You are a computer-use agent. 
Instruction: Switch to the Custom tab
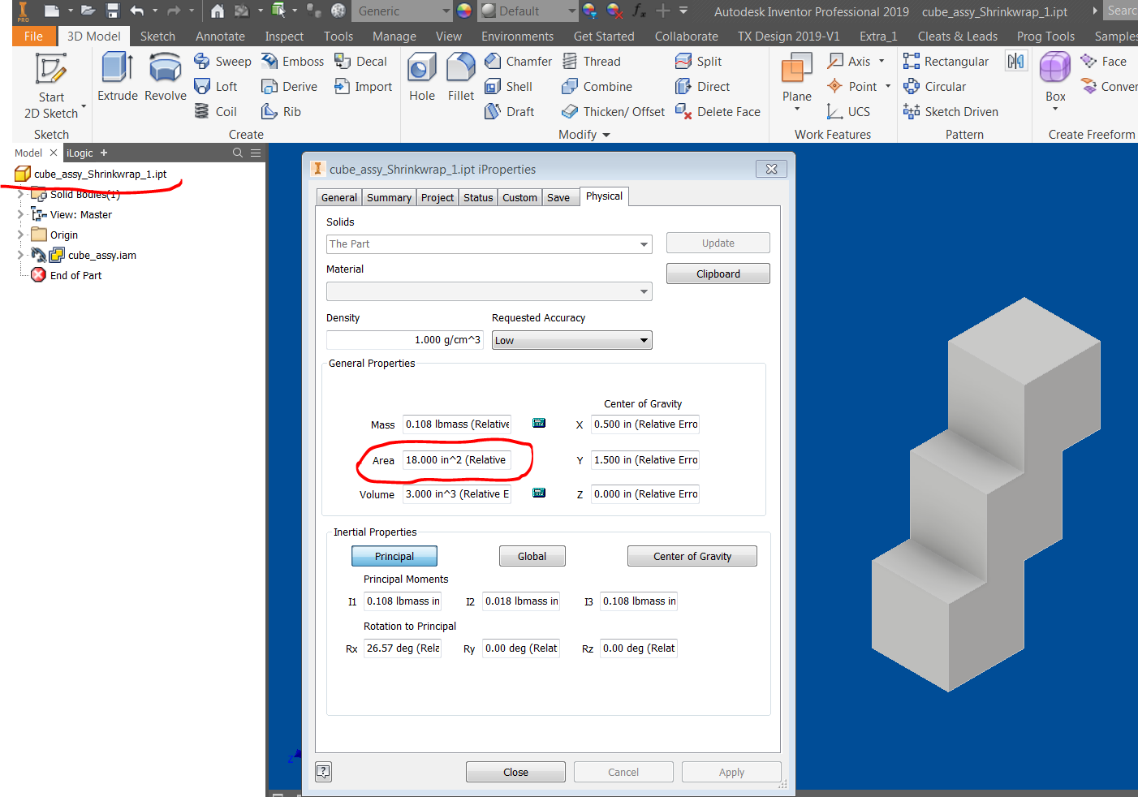pos(519,196)
